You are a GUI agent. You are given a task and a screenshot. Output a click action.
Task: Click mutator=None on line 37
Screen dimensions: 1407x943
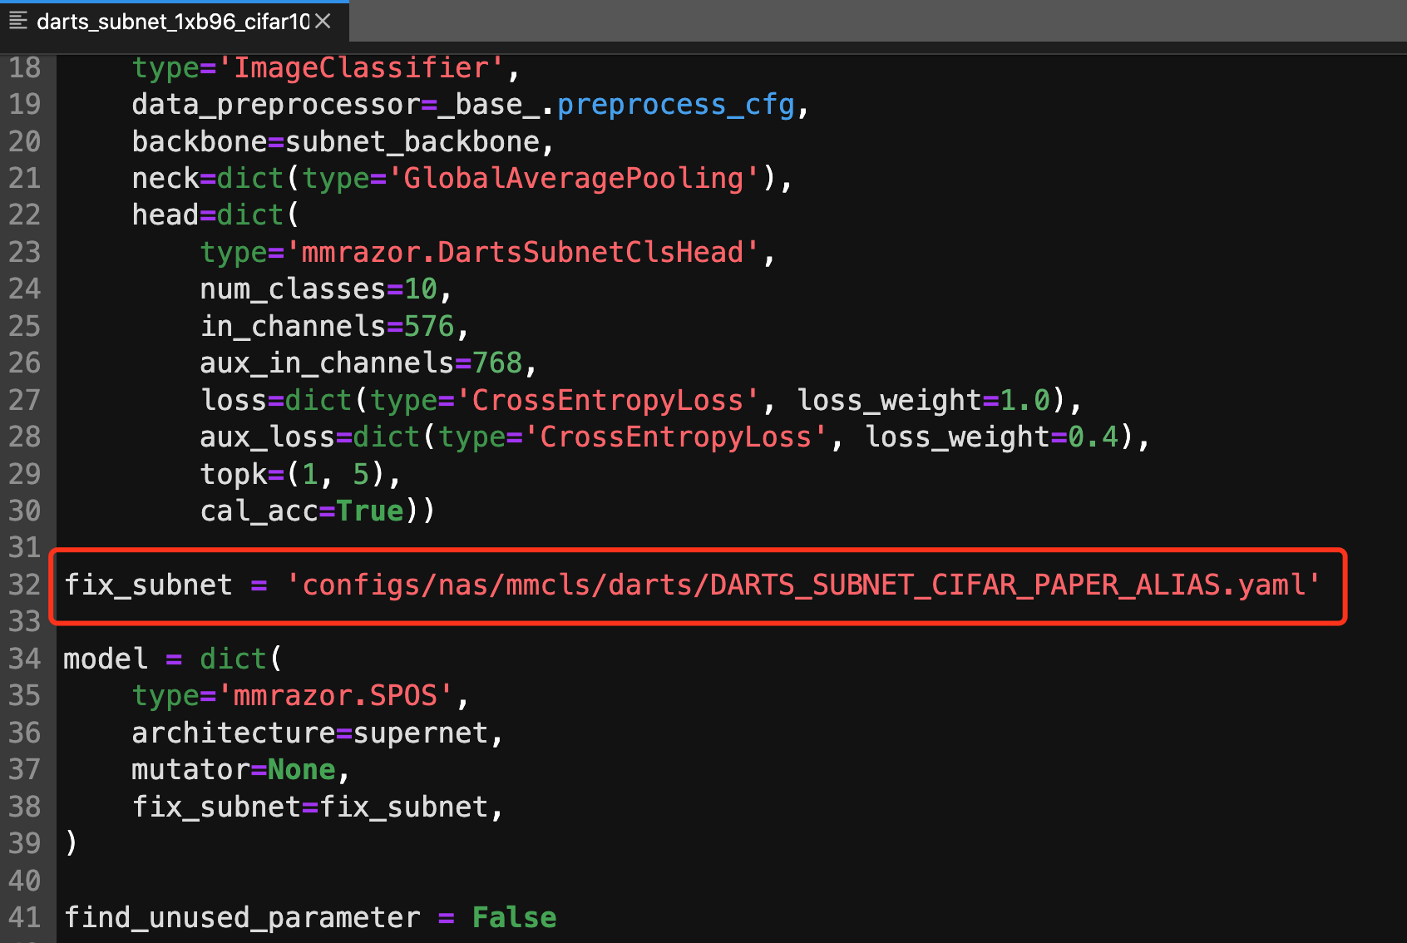[235, 768]
